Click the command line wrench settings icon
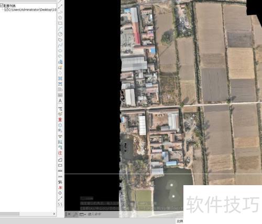This screenshot has height=224, width=262. tap(76, 214)
